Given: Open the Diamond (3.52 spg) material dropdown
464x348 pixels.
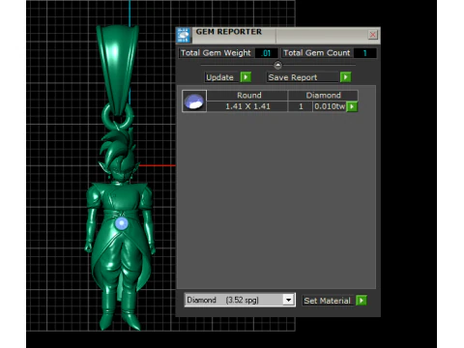Looking at the screenshot, I should pyautogui.click(x=240, y=300).
